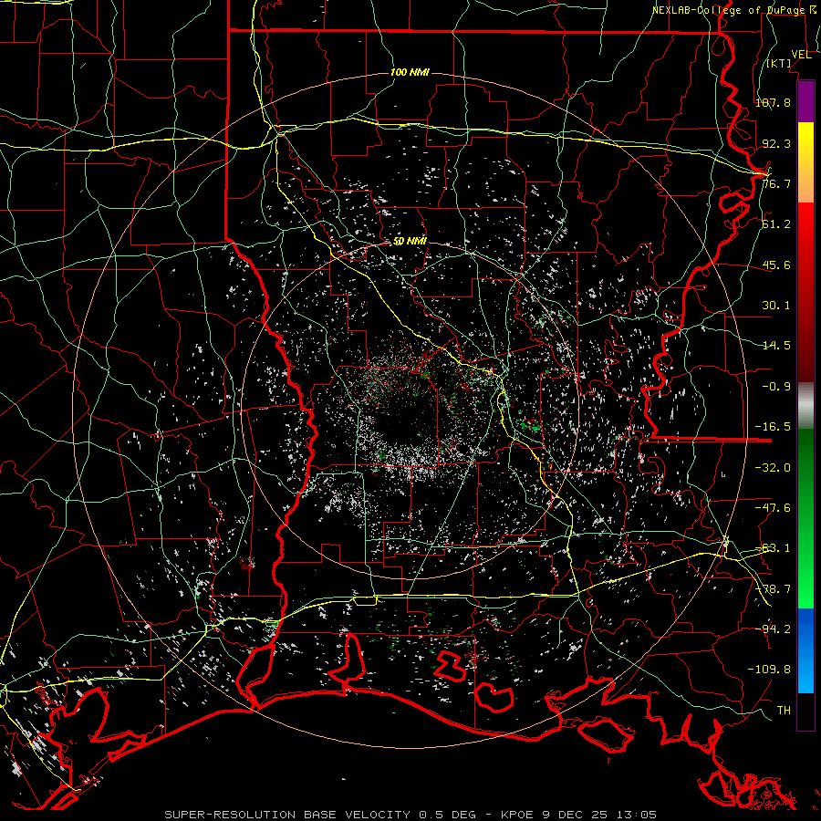This screenshot has height=821, width=821.
Task: Click the 45.6 value on velocity scale
Action: [x=776, y=265]
